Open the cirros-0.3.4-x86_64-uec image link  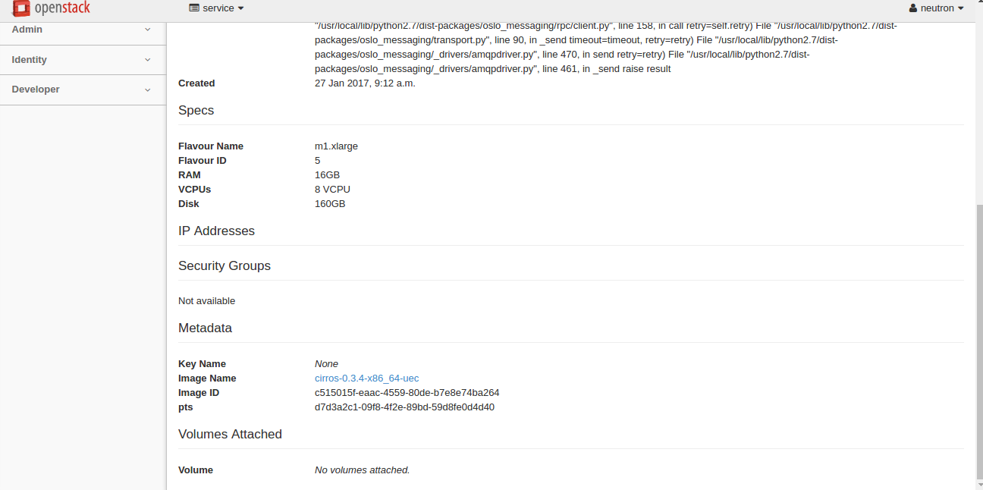tap(366, 378)
